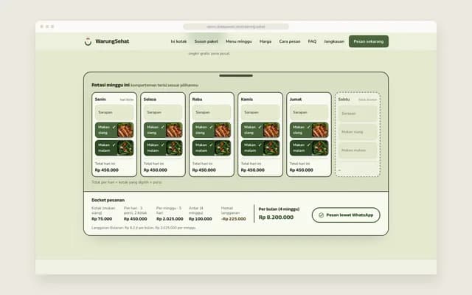Enable Sarapan slot on Sabtu card
The width and height of the screenshot is (472, 295).
(358, 114)
